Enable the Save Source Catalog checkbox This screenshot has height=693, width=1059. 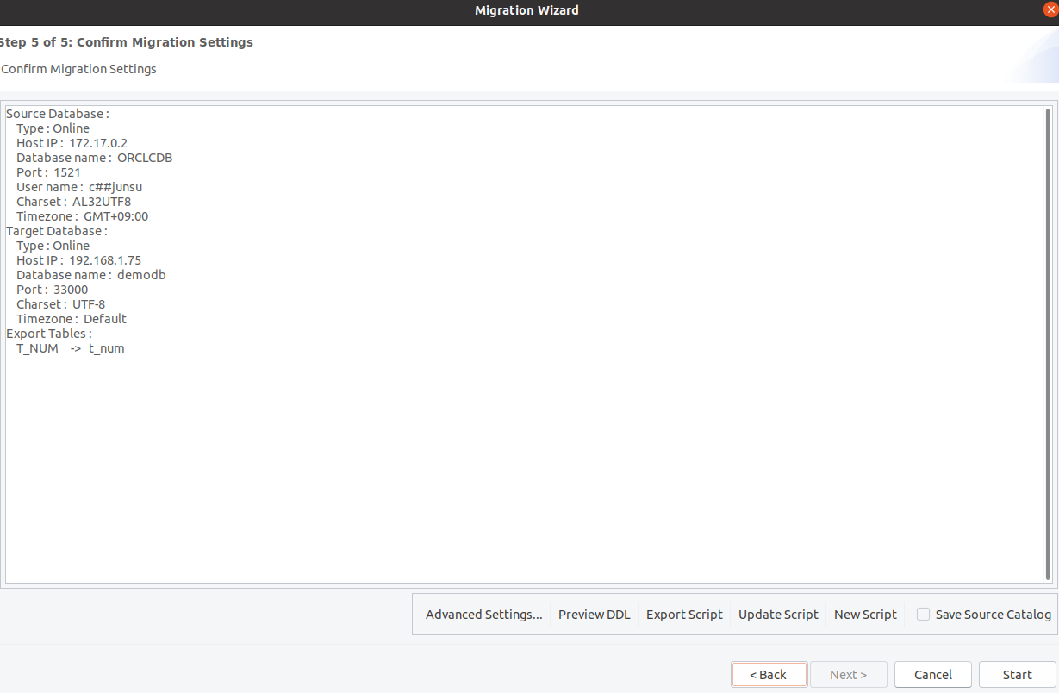tap(923, 615)
